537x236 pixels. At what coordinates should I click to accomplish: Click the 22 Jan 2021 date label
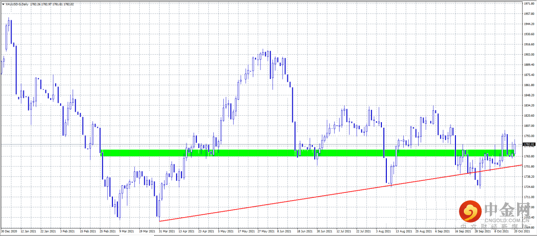48,232
